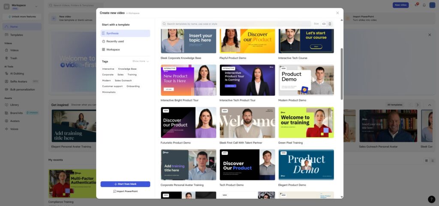This screenshot has width=439, height=206.
Task: Click Start from blank button
Action: [x=125, y=184]
